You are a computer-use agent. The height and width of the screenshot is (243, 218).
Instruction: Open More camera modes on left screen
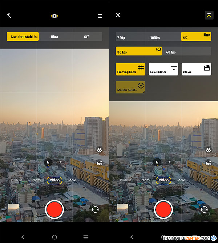pyautogui.click(x=72, y=180)
